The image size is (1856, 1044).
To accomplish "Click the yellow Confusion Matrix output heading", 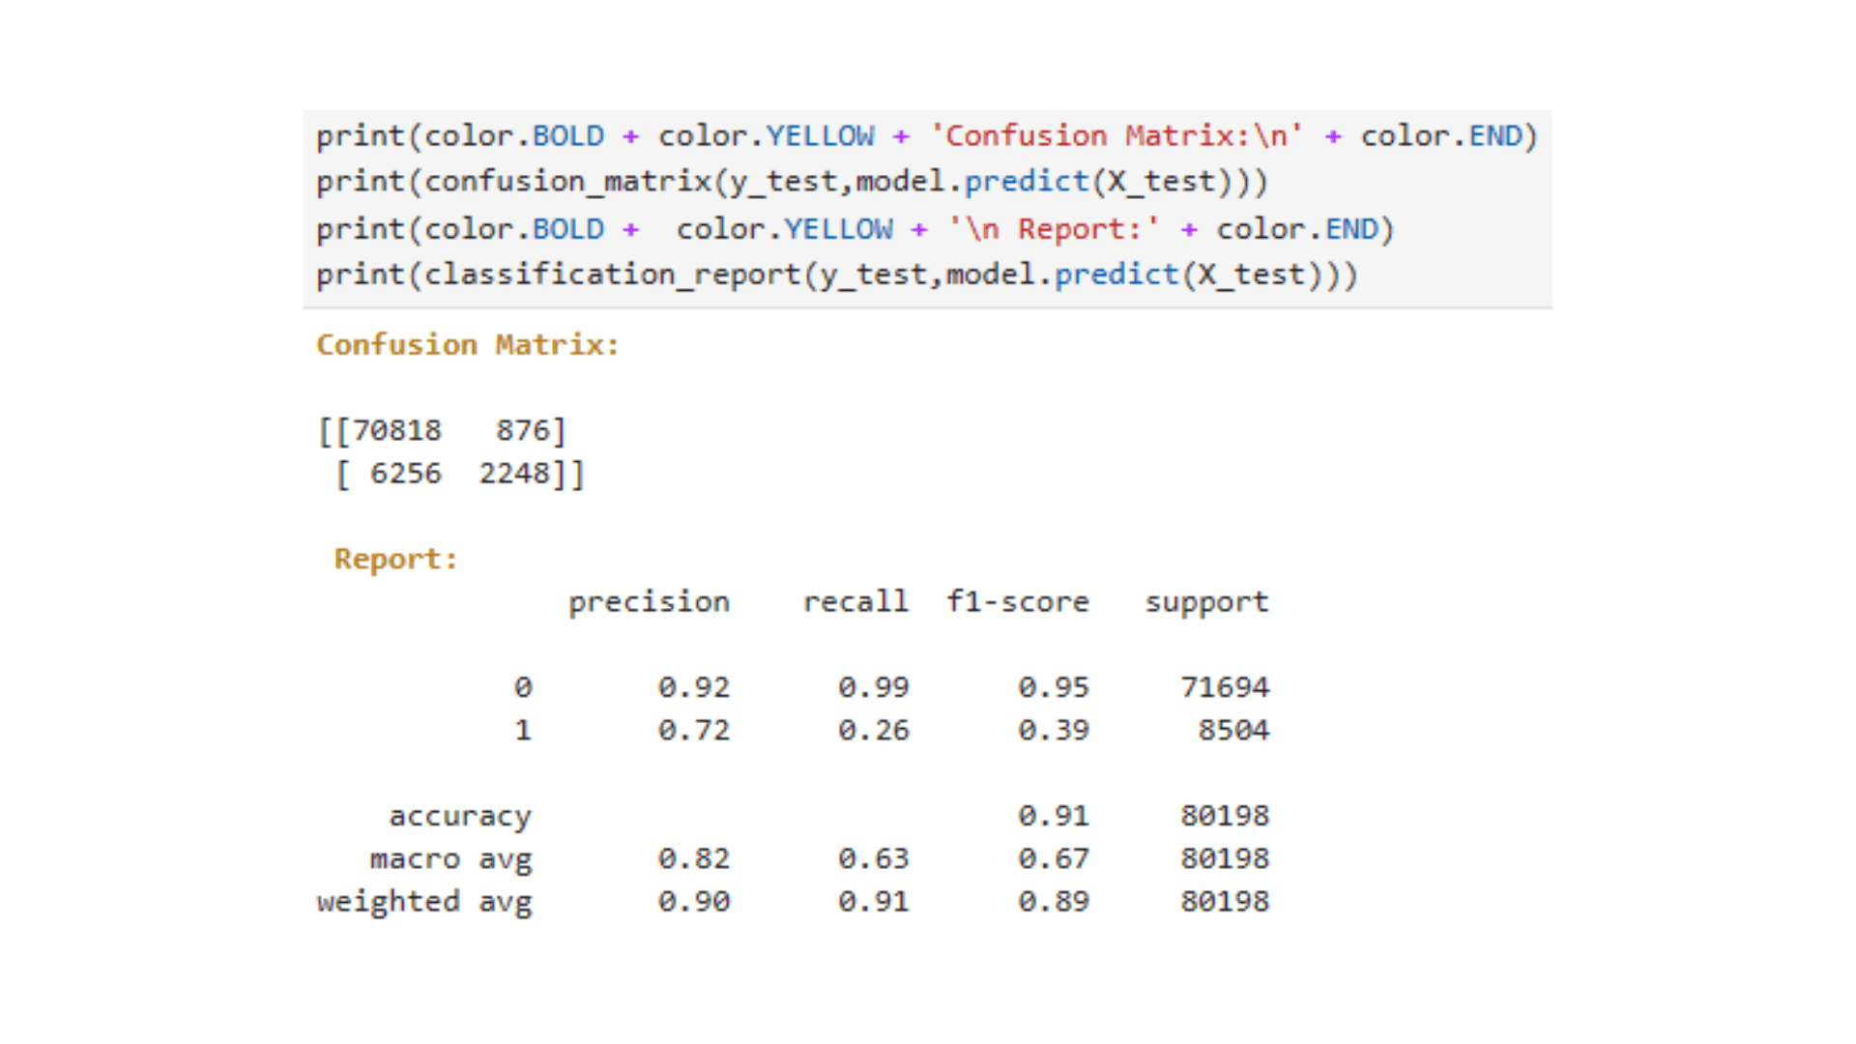I will pyautogui.click(x=468, y=345).
